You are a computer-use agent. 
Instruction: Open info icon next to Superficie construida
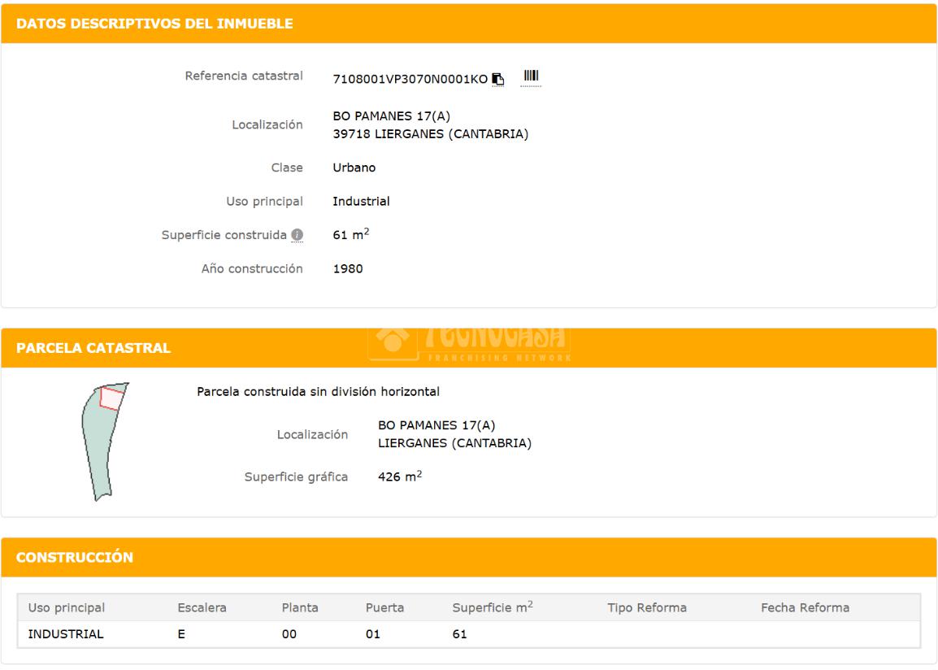pos(297,236)
